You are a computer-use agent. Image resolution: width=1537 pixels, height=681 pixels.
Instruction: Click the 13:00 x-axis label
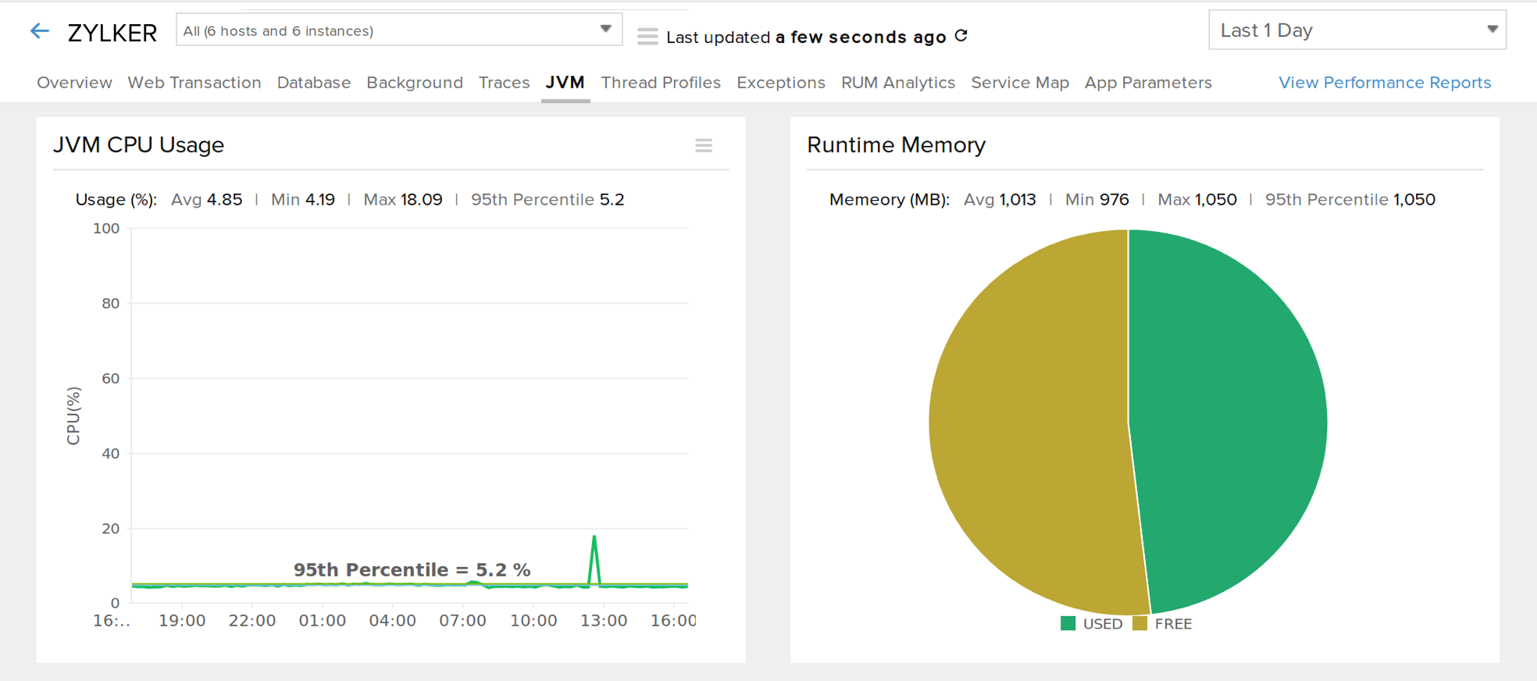click(x=604, y=621)
